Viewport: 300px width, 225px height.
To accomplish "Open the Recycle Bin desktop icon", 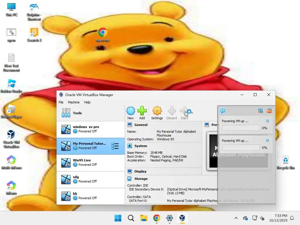I will point(285,162).
